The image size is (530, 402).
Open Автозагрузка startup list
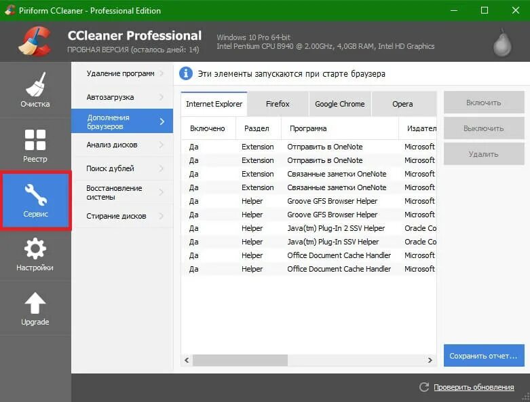point(122,97)
